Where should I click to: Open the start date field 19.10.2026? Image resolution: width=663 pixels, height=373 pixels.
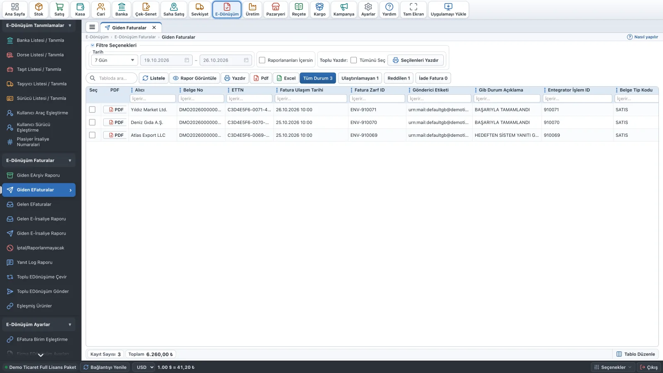pos(167,60)
